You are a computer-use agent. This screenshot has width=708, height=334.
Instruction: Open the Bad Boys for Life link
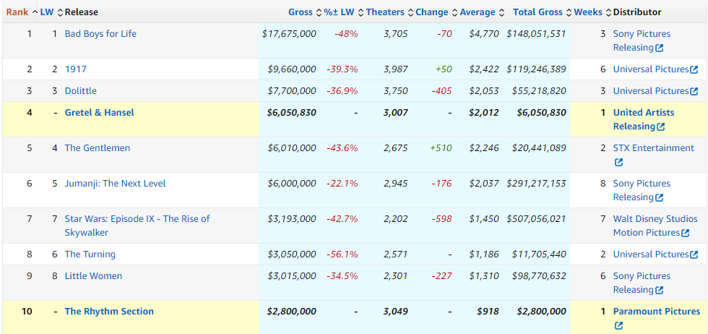(x=100, y=34)
